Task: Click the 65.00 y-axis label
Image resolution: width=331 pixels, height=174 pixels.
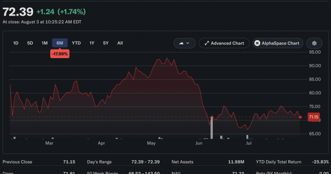Action: tap(315, 134)
